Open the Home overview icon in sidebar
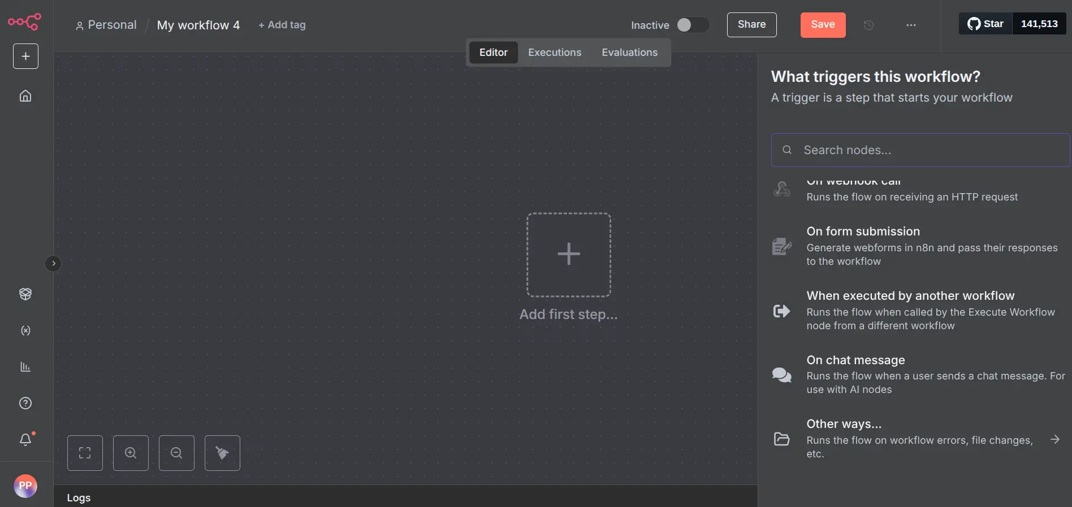The width and height of the screenshot is (1072, 507). click(25, 96)
